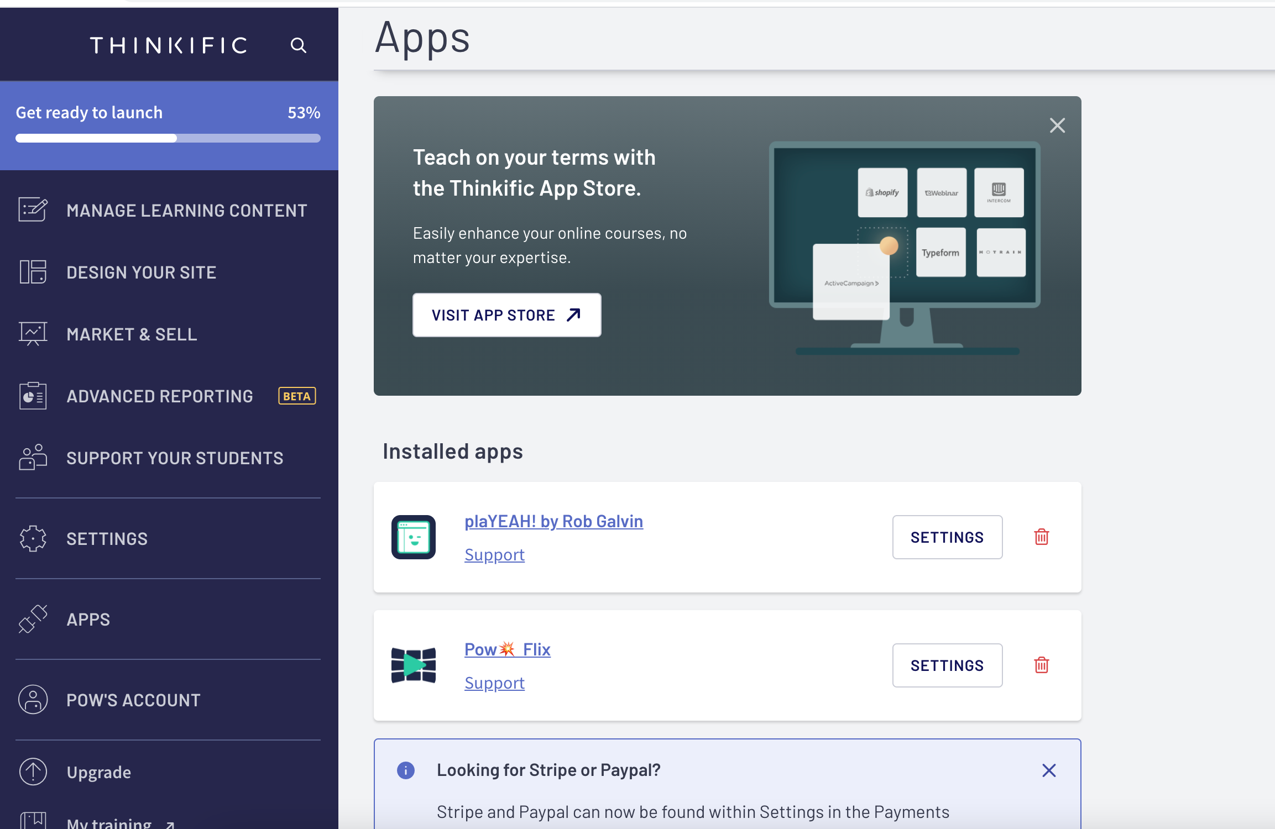Screen dimensions: 1275x829
Task: Click the BETA badge beside Advanced Reporting
Action: pos(297,396)
